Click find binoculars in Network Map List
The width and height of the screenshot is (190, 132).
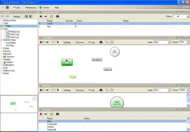57,16
